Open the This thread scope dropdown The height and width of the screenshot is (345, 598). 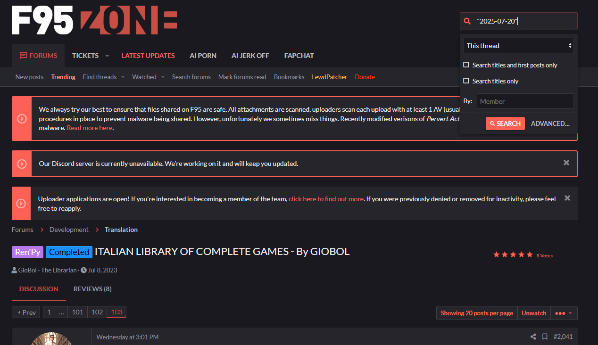pos(518,46)
